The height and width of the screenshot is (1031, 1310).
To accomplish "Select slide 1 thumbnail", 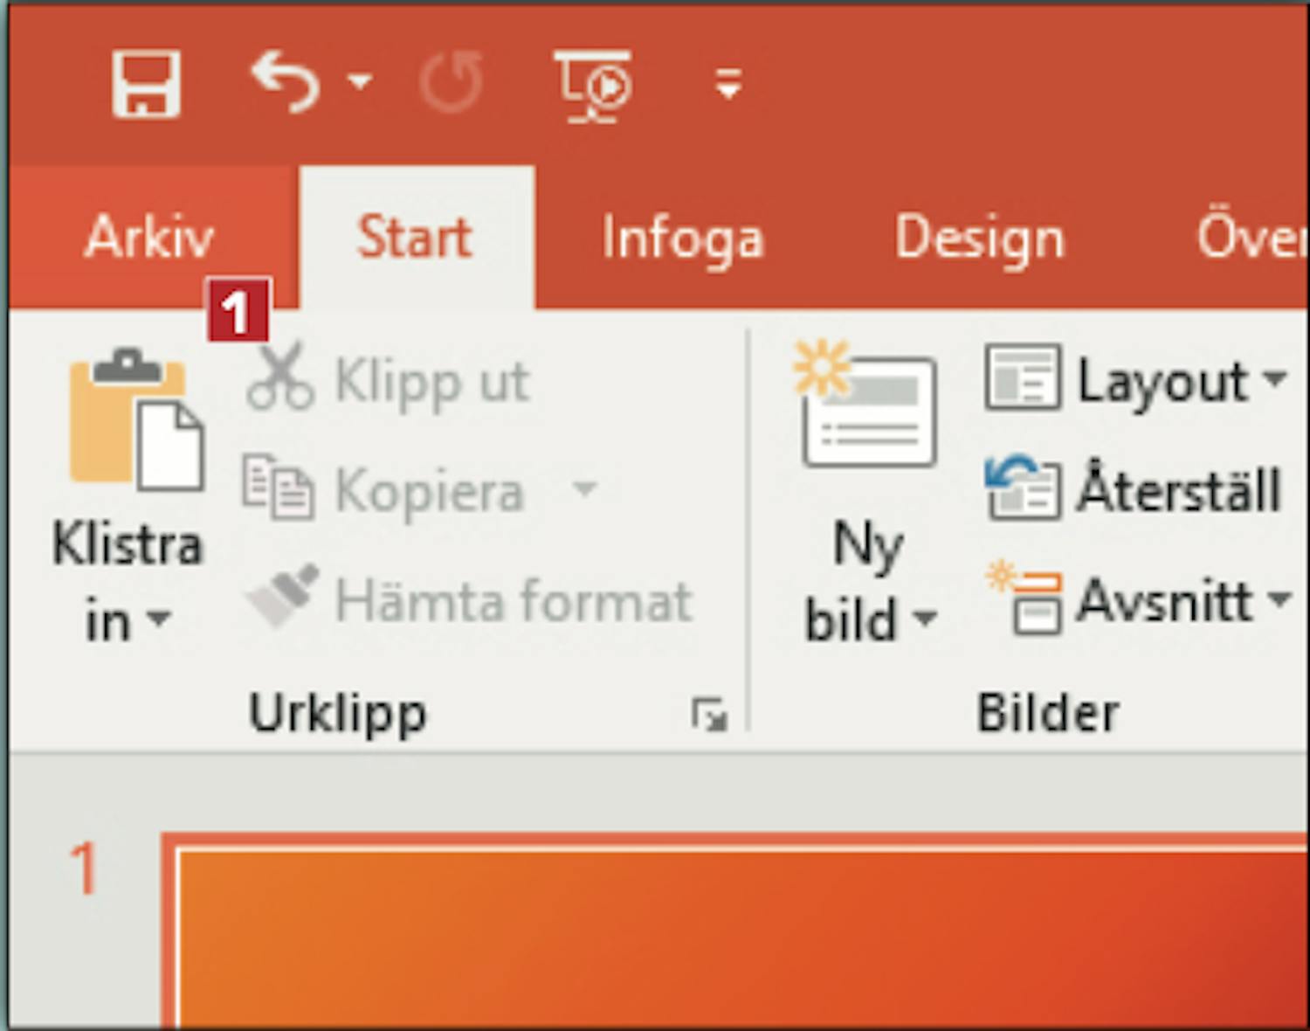I will tap(735, 931).
